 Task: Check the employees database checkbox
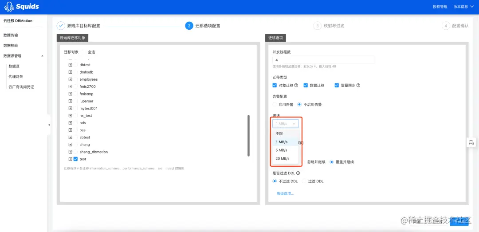[x=75, y=79]
